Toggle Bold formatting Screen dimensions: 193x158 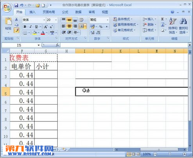25,27
